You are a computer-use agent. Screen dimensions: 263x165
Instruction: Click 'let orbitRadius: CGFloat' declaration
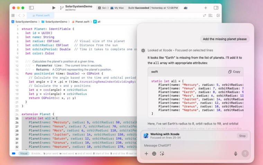(47, 45)
